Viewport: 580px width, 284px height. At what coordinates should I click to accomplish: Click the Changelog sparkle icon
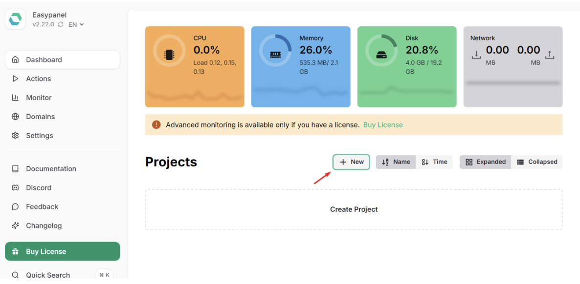[15, 225]
